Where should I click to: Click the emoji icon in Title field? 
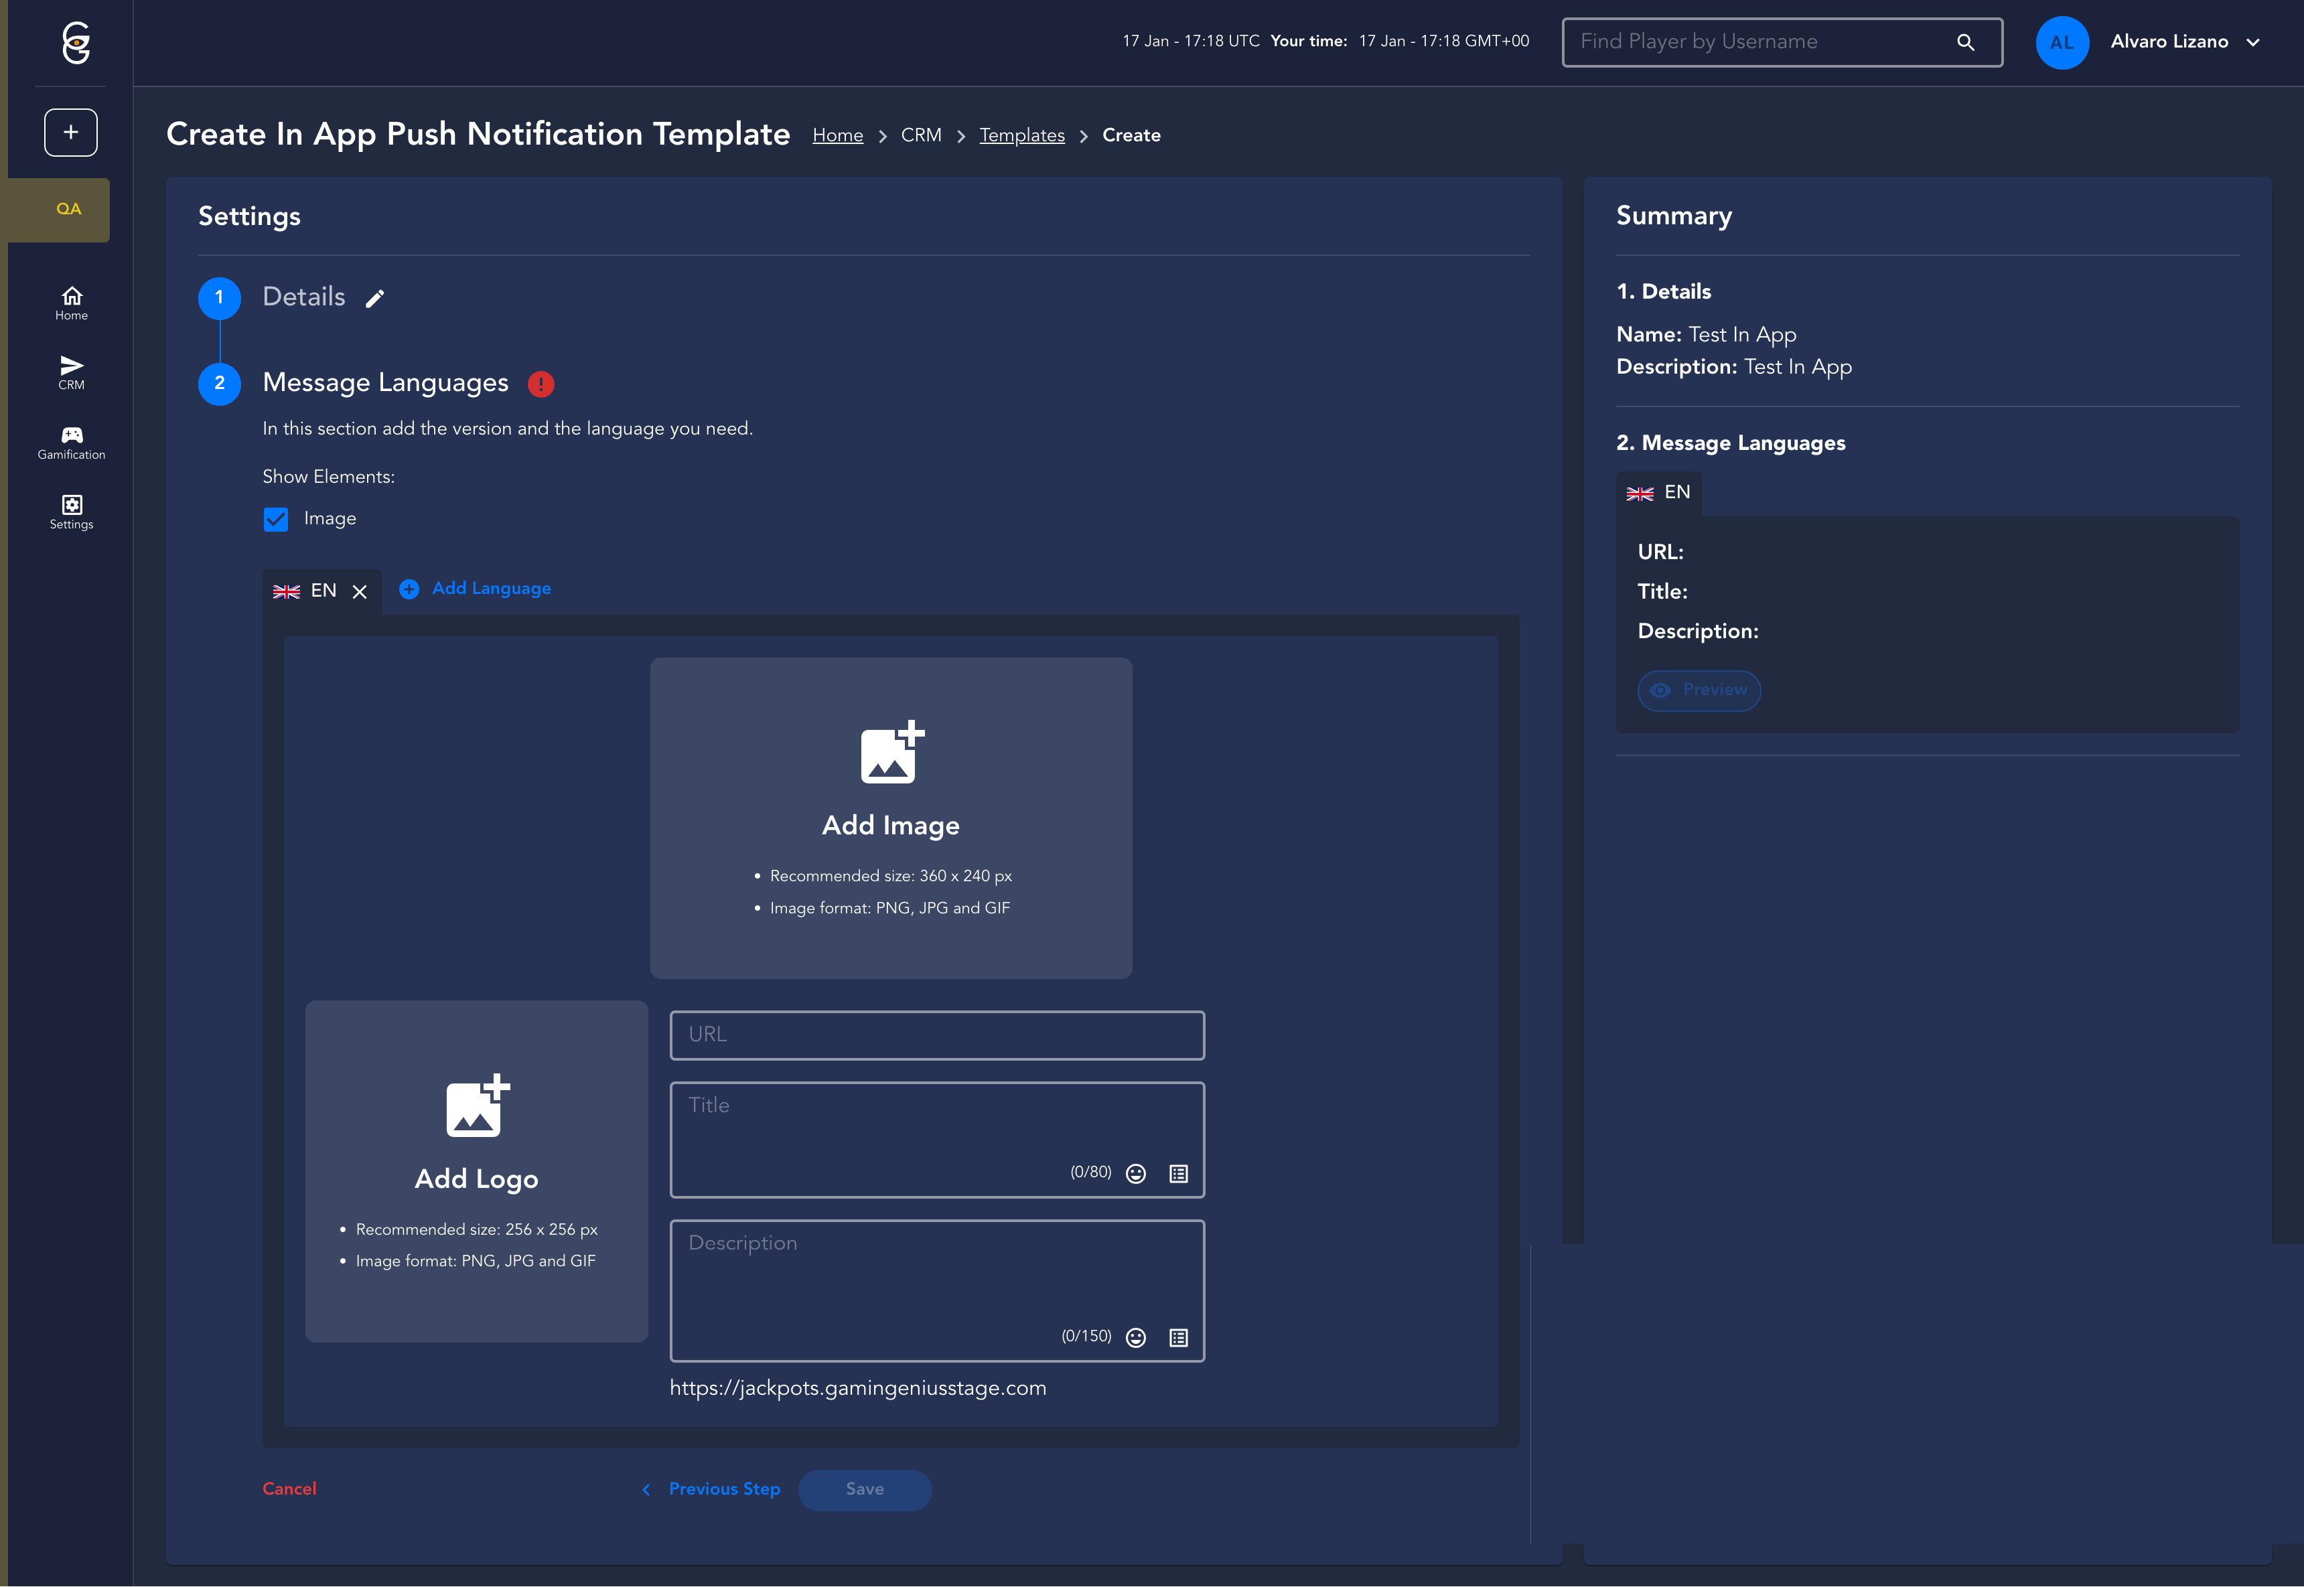point(1136,1173)
